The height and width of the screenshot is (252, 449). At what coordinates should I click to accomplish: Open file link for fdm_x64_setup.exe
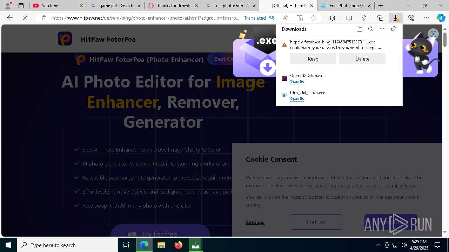click(x=297, y=99)
